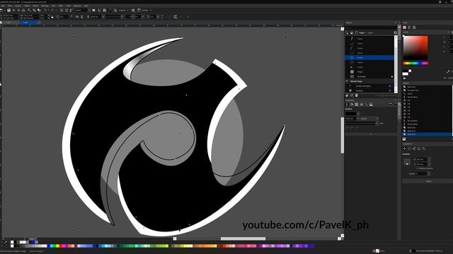
Task: Click the Redo arrow icon
Action: point(52,10)
